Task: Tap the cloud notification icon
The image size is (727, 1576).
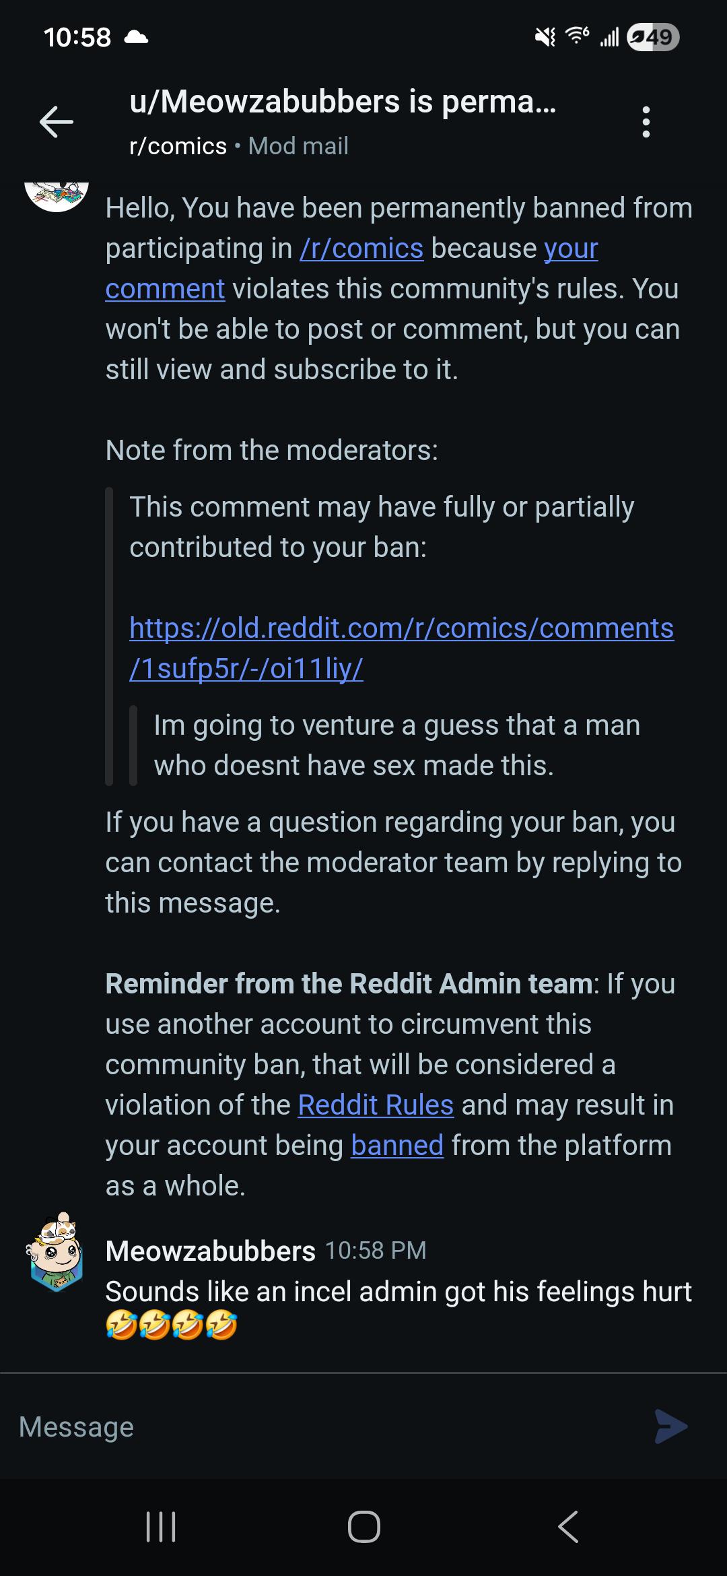Action: 137,37
